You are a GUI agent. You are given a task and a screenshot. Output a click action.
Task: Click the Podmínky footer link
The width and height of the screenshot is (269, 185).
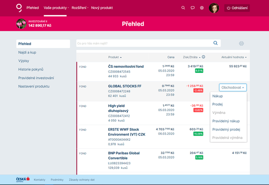pos(57,180)
